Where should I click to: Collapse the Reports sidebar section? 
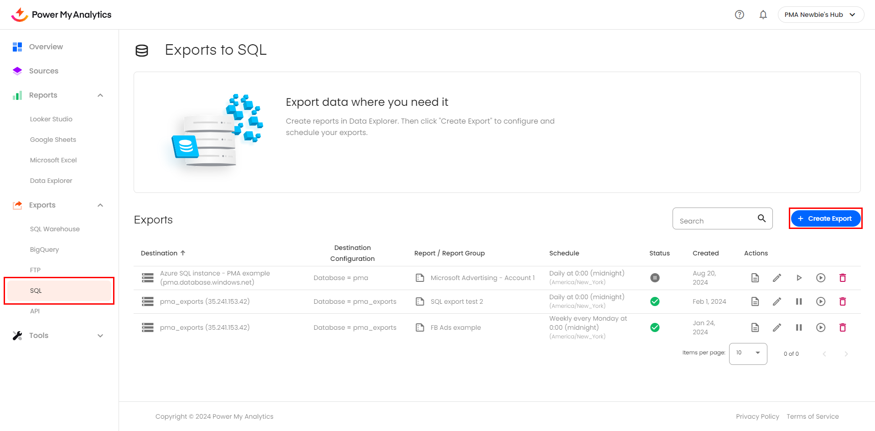100,95
